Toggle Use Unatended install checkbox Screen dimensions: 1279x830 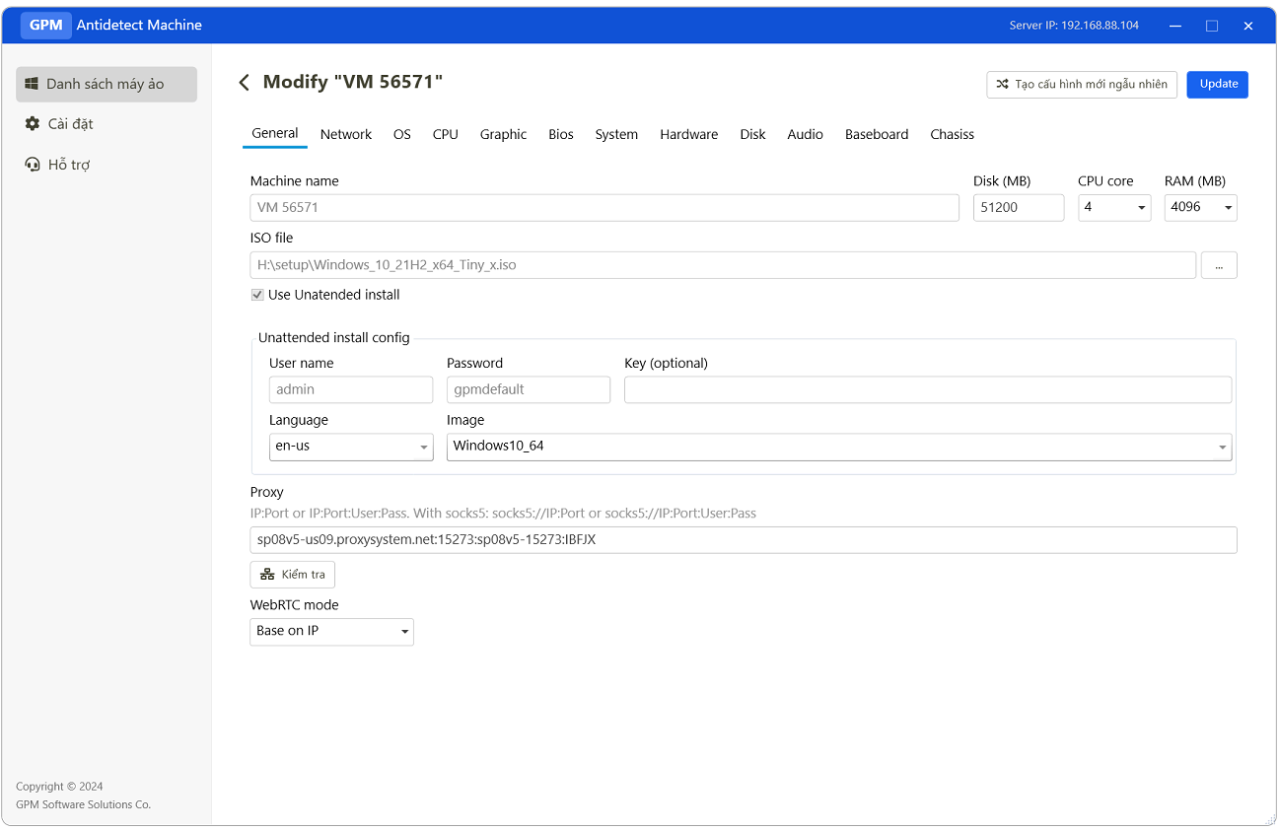click(257, 295)
